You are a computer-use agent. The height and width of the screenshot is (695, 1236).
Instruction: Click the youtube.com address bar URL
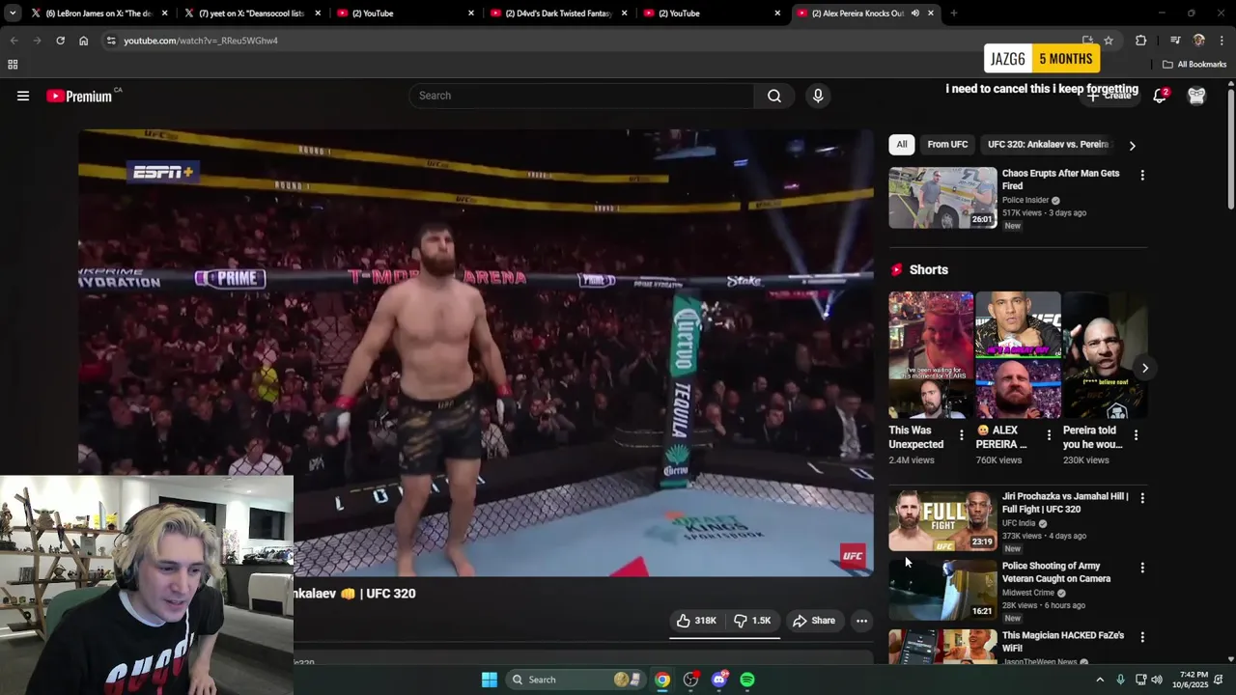tap(201, 41)
